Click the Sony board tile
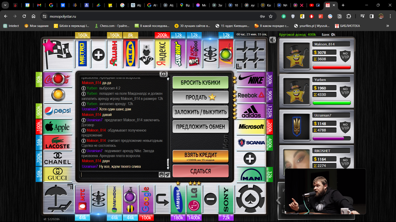This screenshot has width=396, height=222. coord(226,199)
